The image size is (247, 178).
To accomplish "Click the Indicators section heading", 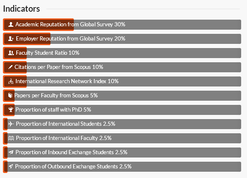I will [x=21, y=9].
